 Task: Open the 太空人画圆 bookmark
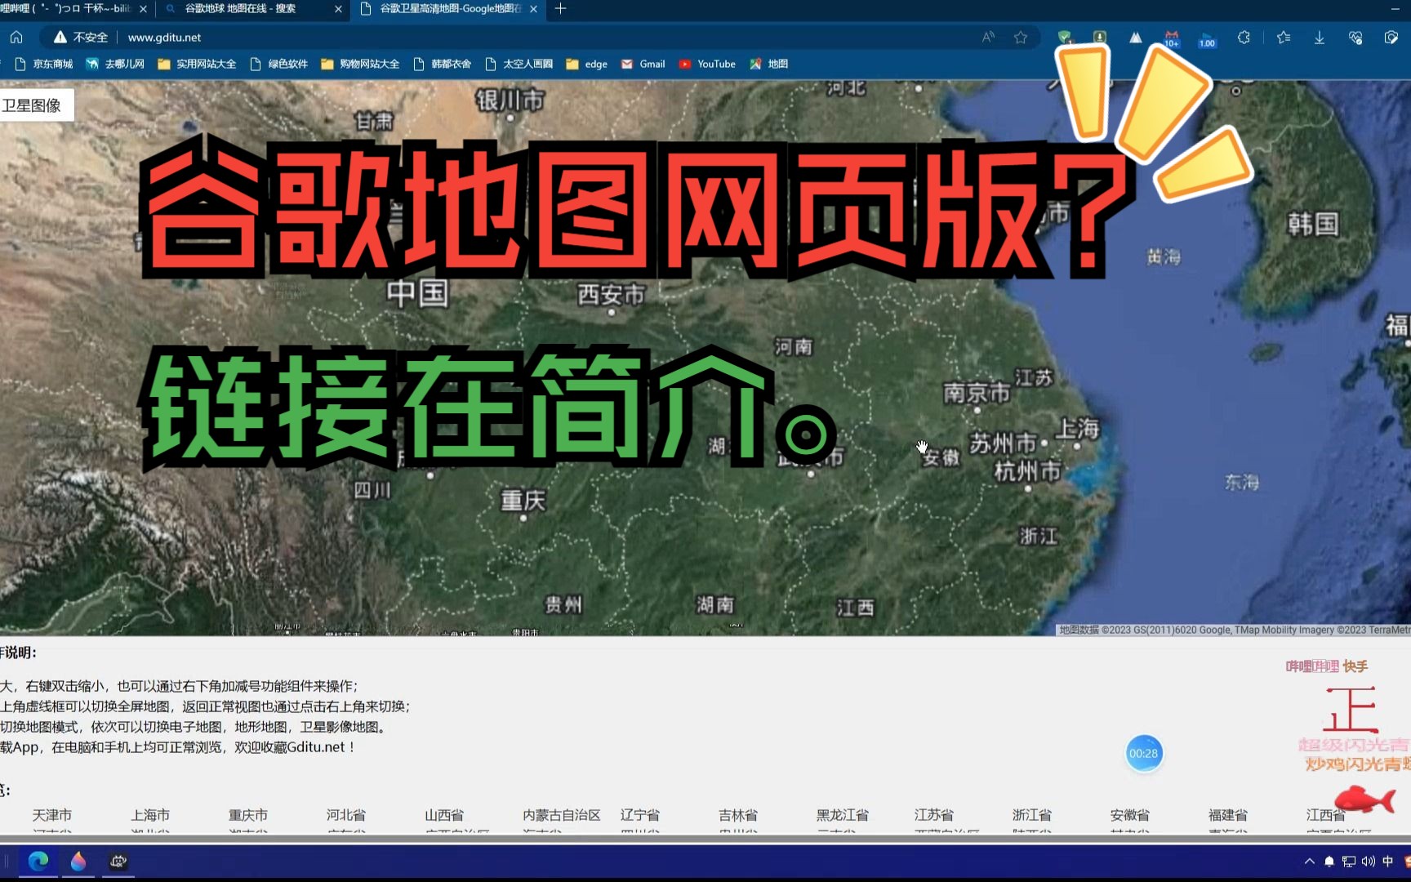coord(519,64)
